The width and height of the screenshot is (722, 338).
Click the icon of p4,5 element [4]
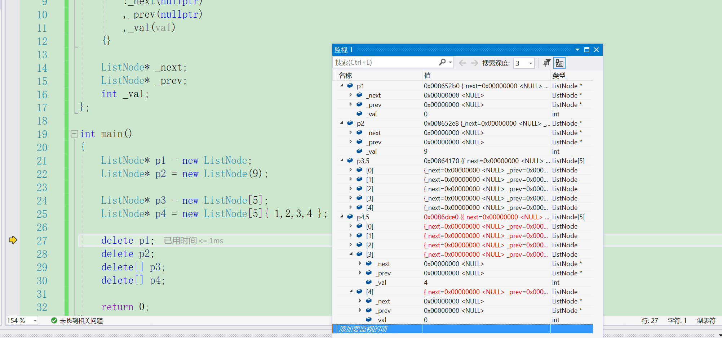tap(359, 292)
